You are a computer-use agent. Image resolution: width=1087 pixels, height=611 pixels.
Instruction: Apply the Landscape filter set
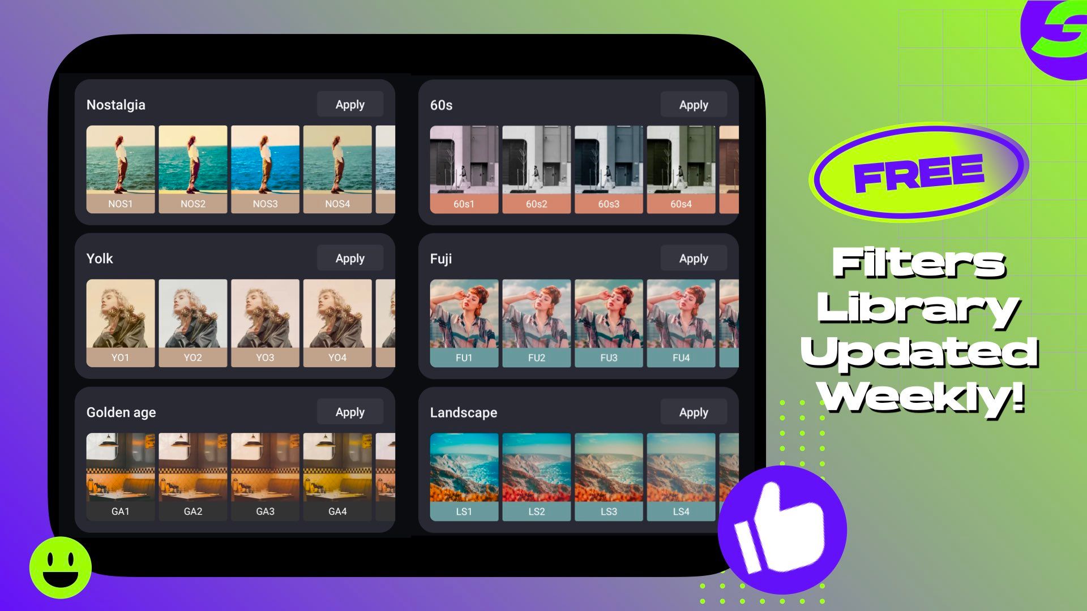(x=692, y=411)
